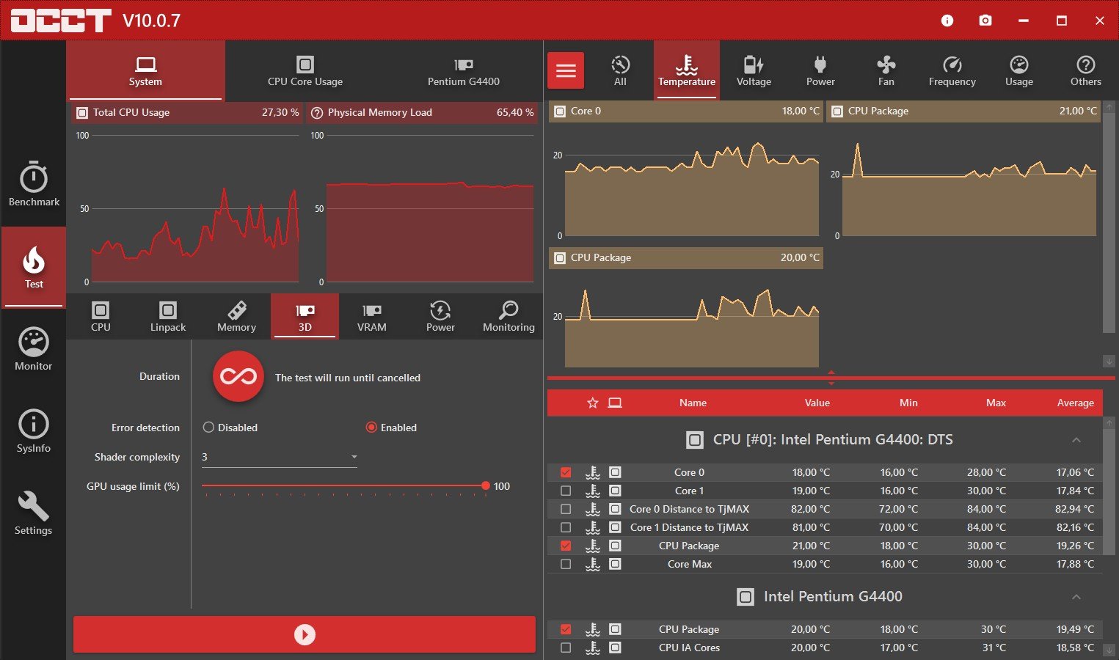Uncheck CPU Package 21,00 °C row checkbox
Screen dimensions: 1119x660
coord(566,546)
